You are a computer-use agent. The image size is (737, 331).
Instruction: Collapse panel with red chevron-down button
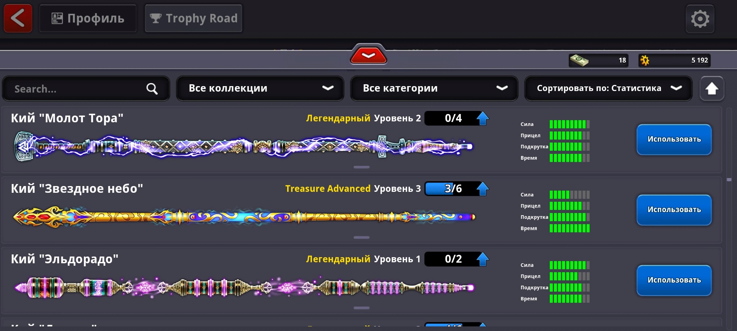tap(368, 55)
